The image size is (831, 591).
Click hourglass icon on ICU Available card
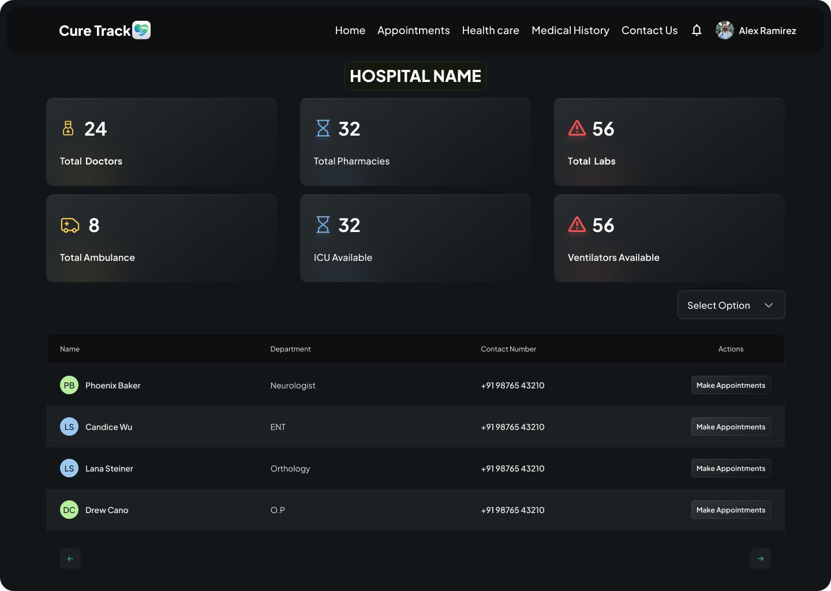coord(323,225)
